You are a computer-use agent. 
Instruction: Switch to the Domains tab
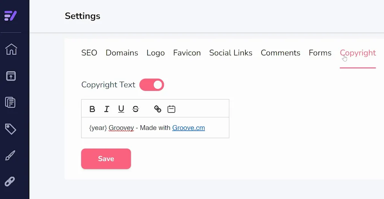click(x=122, y=53)
